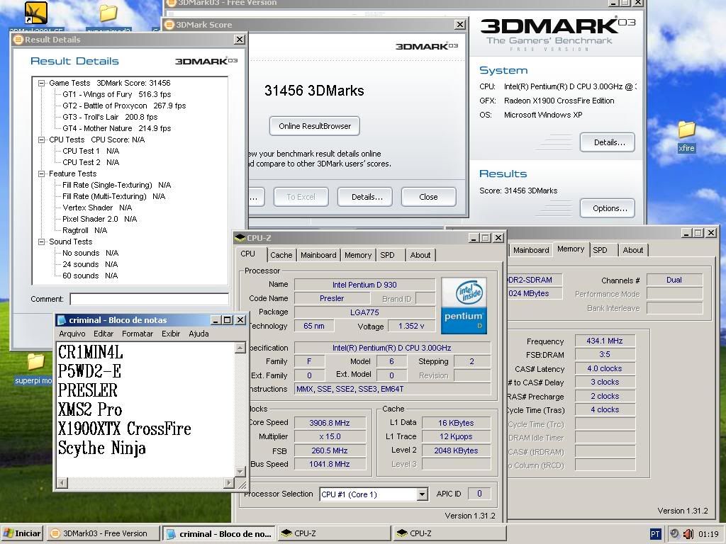The image size is (726, 544).
Task: Open the Ajuda menu in Notepad
Action: pos(199,334)
